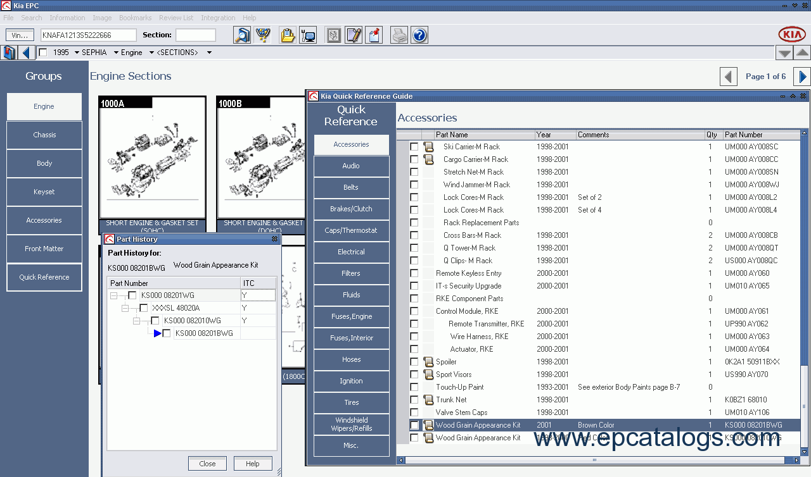This screenshot has width=811, height=477.
Task: Tick the checkbox for Stretch Net-M Rack
Action: click(x=414, y=172)
